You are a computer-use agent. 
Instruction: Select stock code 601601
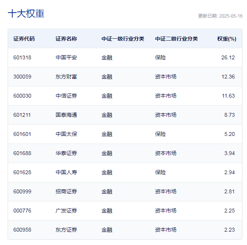point(22,134)
